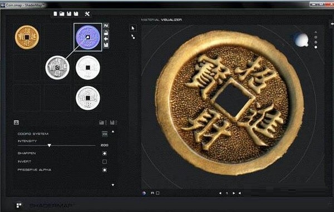
Task: Open a project with the folder icon
Action: pyautogui.click(x=62, y=14)
